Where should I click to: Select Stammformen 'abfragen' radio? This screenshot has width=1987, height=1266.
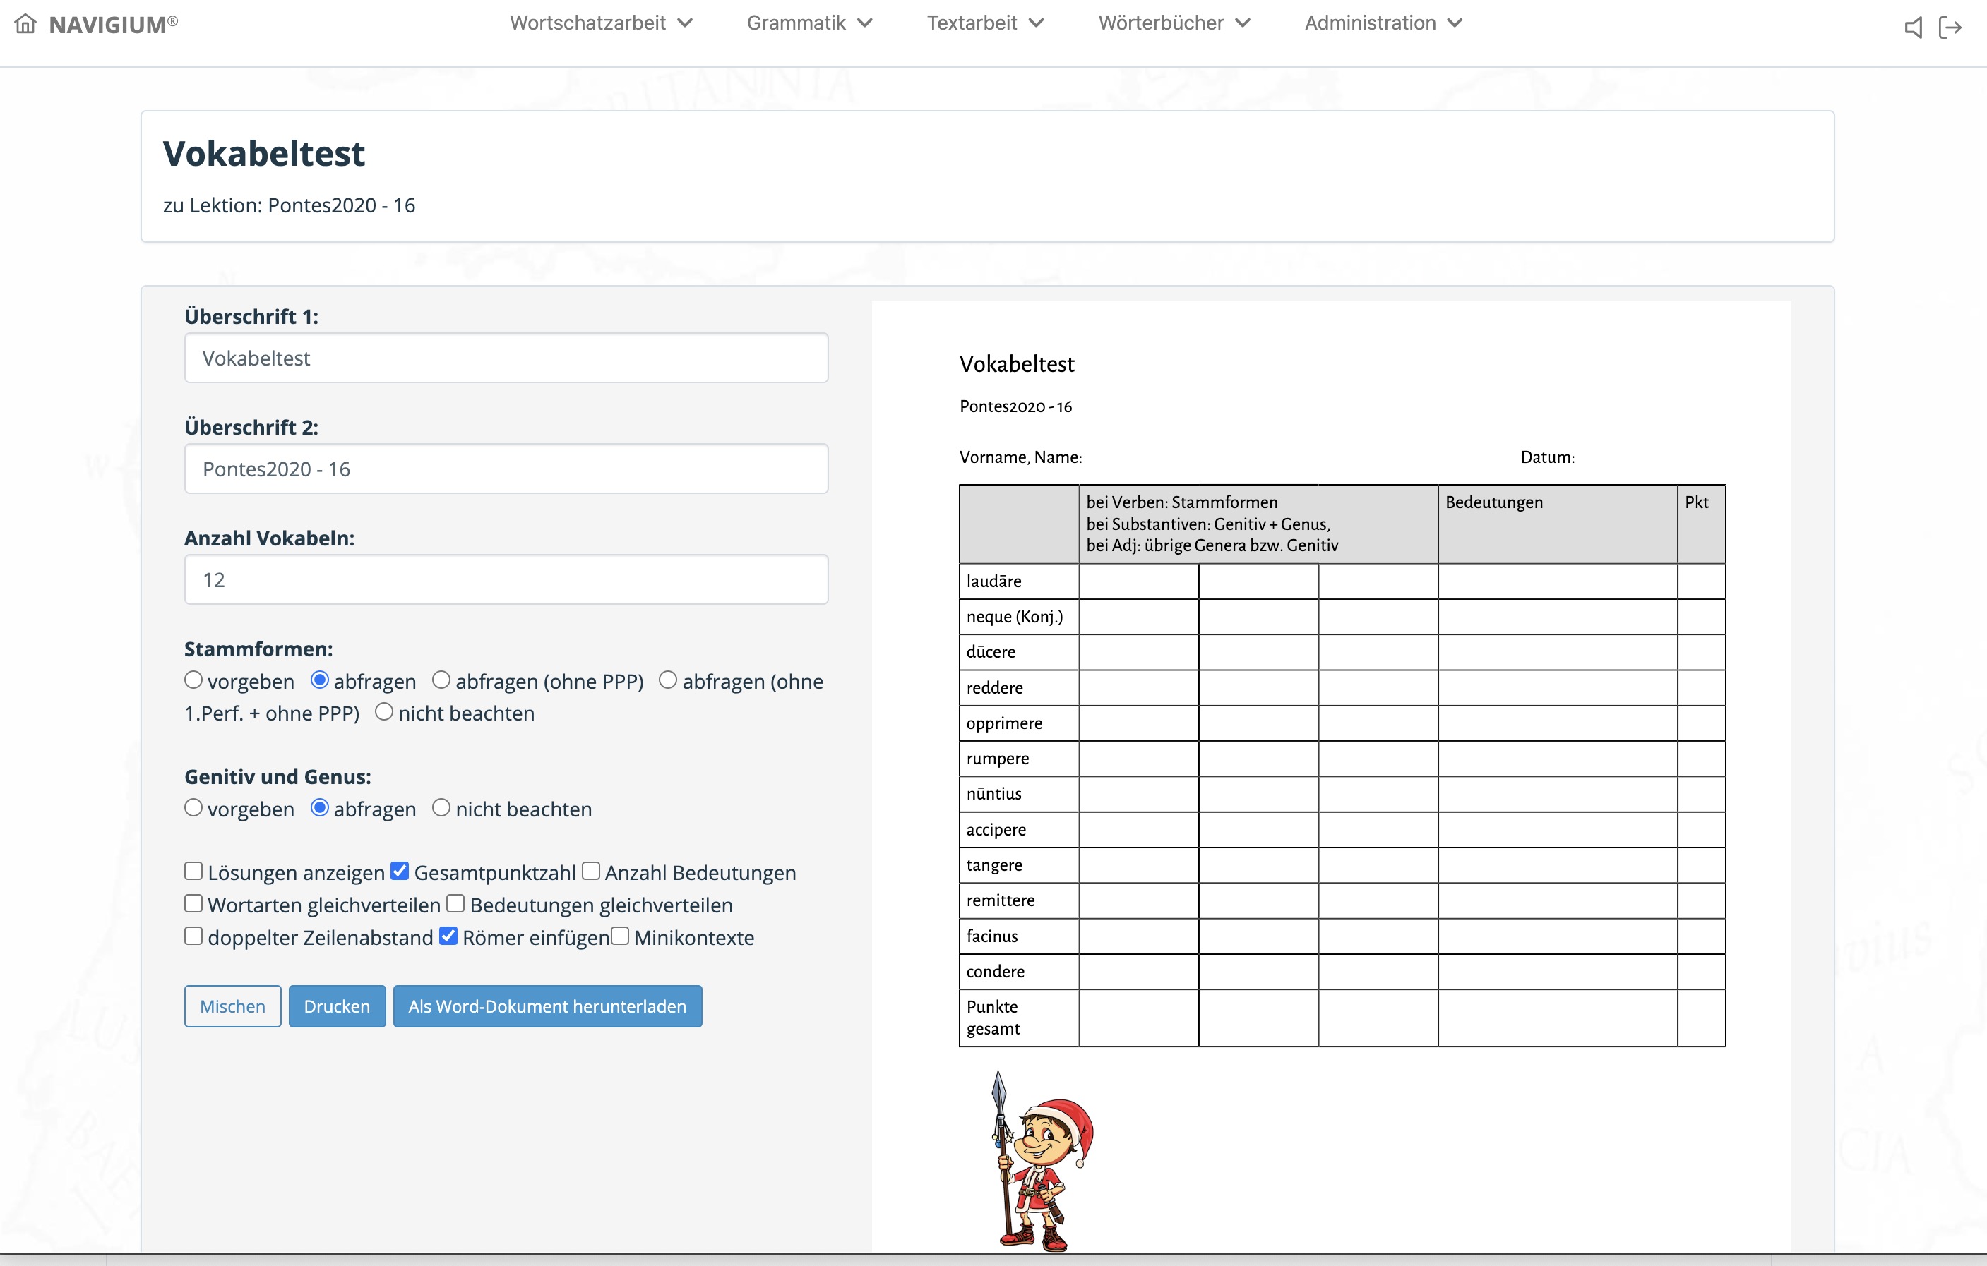pyautogui.click(x=319, y=680)
